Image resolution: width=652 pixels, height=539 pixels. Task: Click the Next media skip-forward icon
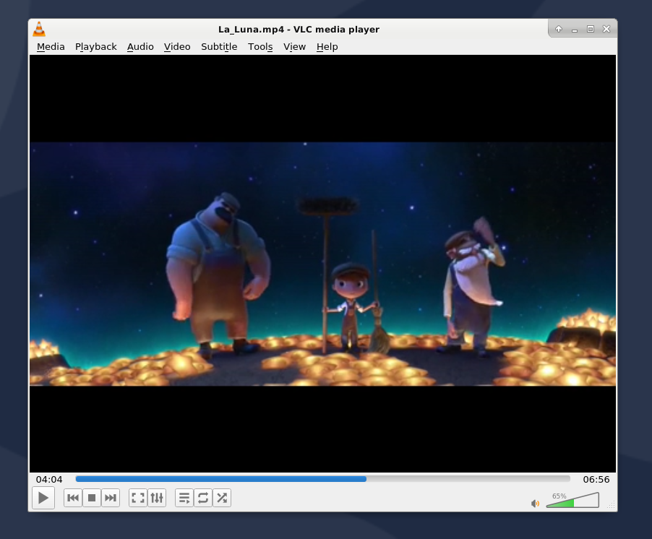pos(111,498)
